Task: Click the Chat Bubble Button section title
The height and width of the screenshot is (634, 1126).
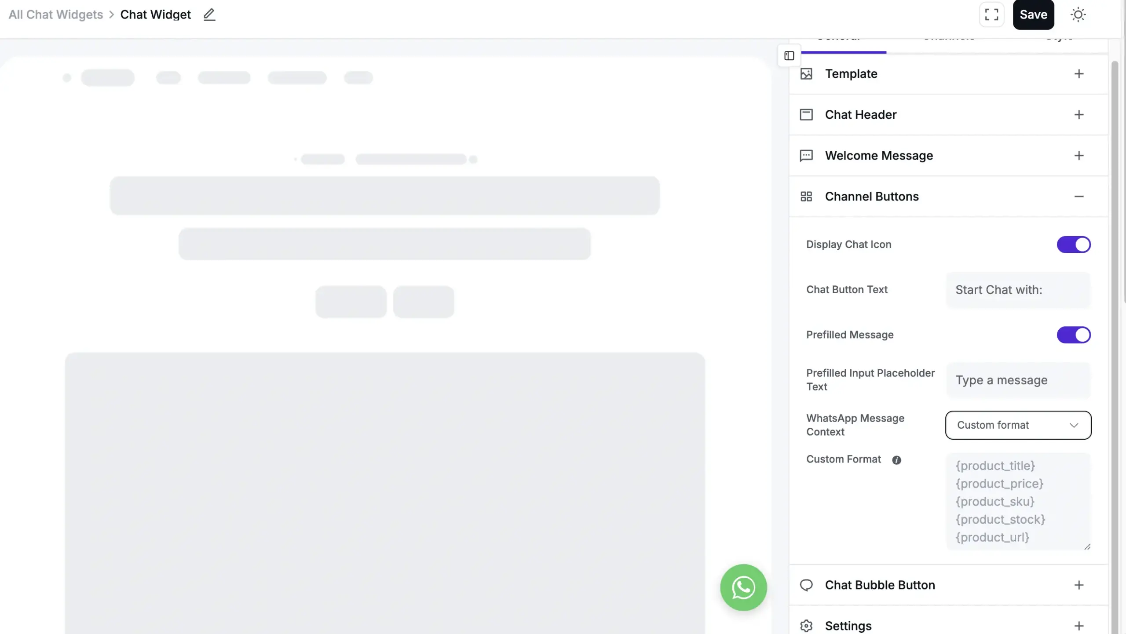Action: pos(880,585)
